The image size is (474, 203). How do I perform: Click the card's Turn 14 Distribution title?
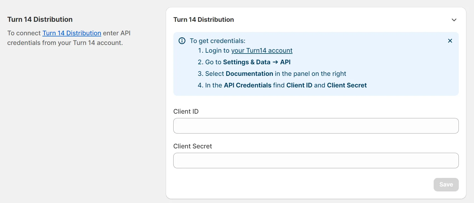pyautogui.click(x=203, y=20)
